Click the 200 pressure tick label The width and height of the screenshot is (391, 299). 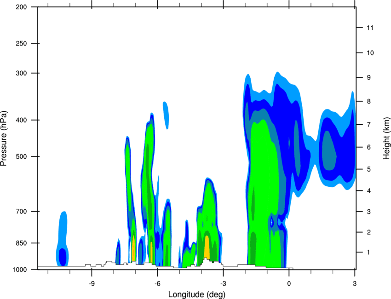21,7
